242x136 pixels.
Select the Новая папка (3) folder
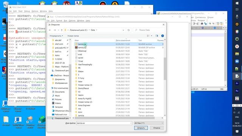coord(85,85)
